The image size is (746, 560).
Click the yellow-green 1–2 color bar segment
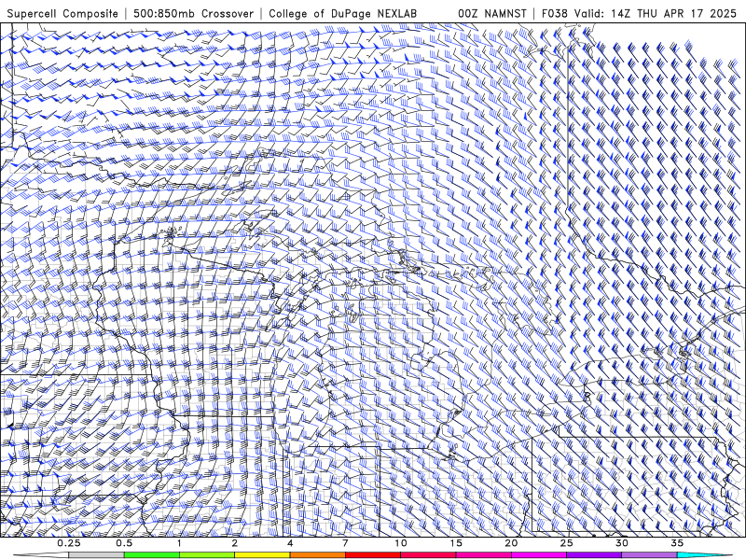[x=207, y=555]
